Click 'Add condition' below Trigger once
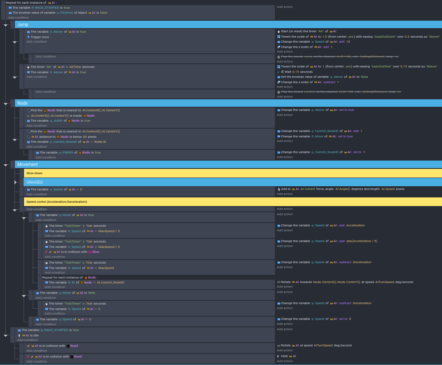 37,42
